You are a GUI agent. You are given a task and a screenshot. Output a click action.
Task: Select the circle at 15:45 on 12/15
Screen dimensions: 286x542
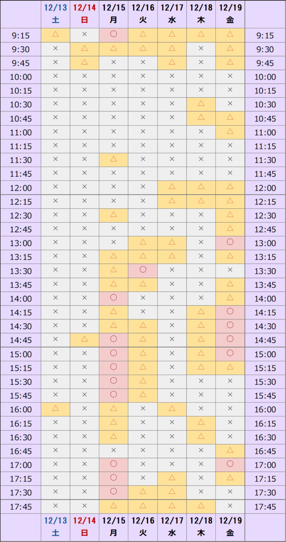pos(113,394)
